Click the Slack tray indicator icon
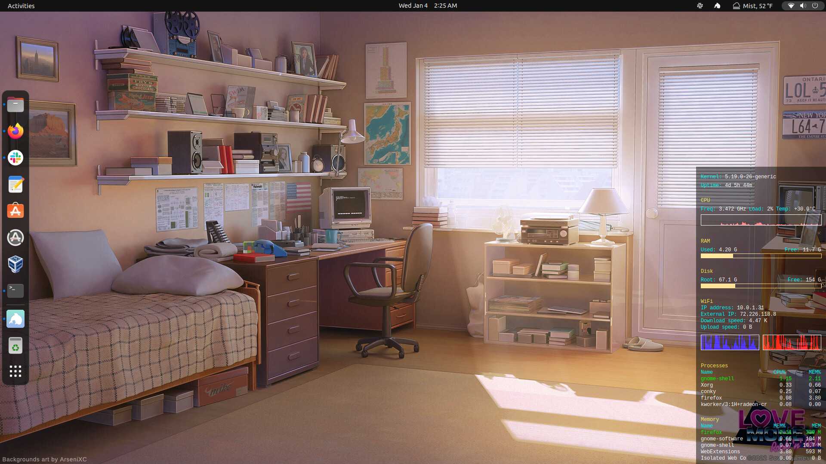The height and width of the screenshot is (464, 826). pyautogui.click(x=700, y=6)
